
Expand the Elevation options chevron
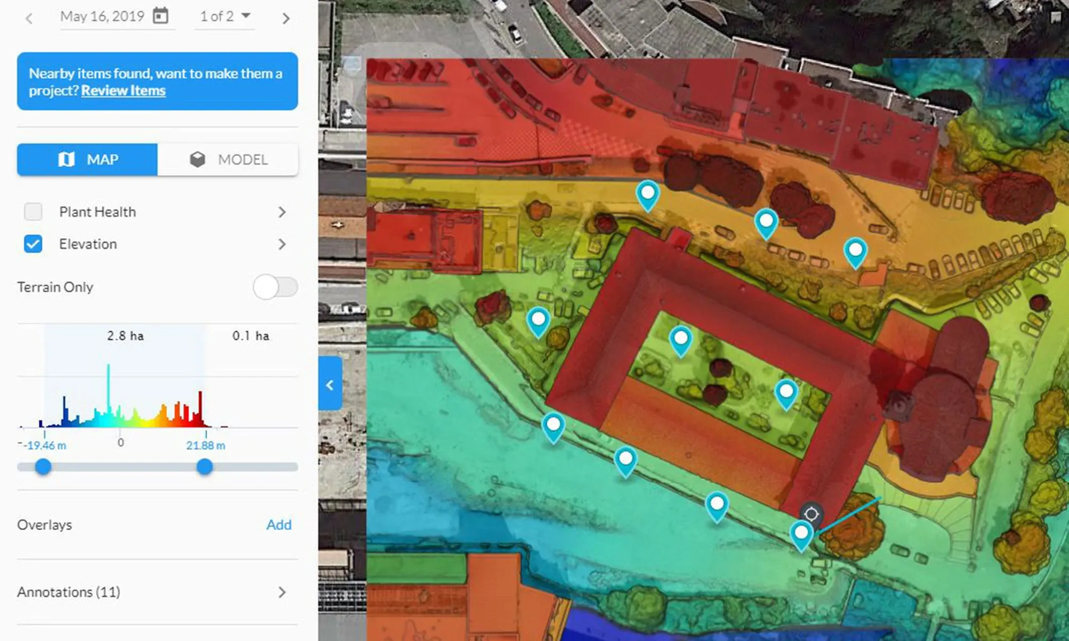tap(282, 244)
